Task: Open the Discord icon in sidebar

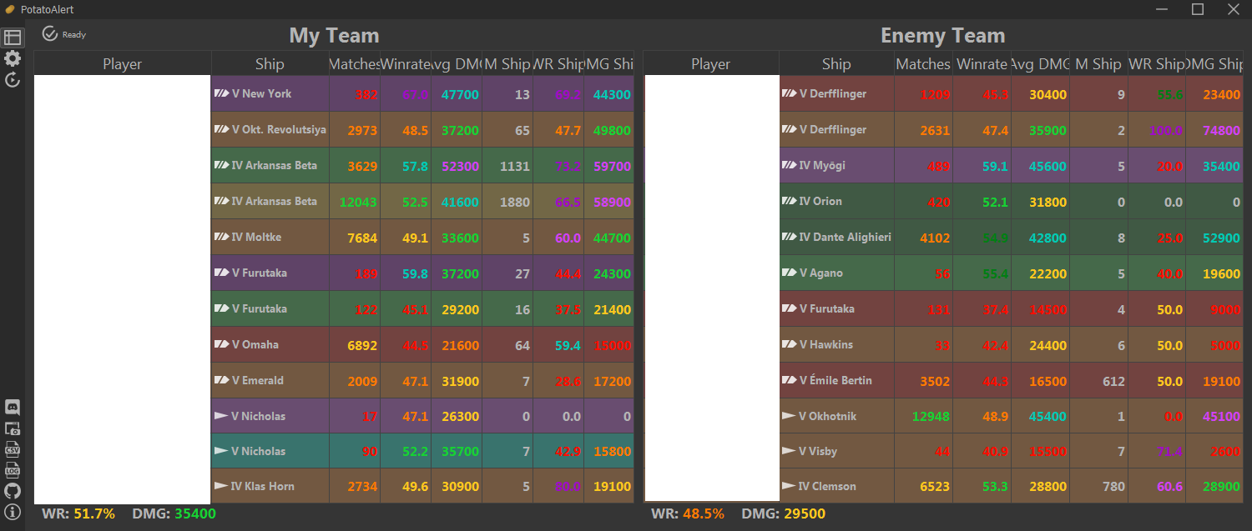Action: point(13,408)
